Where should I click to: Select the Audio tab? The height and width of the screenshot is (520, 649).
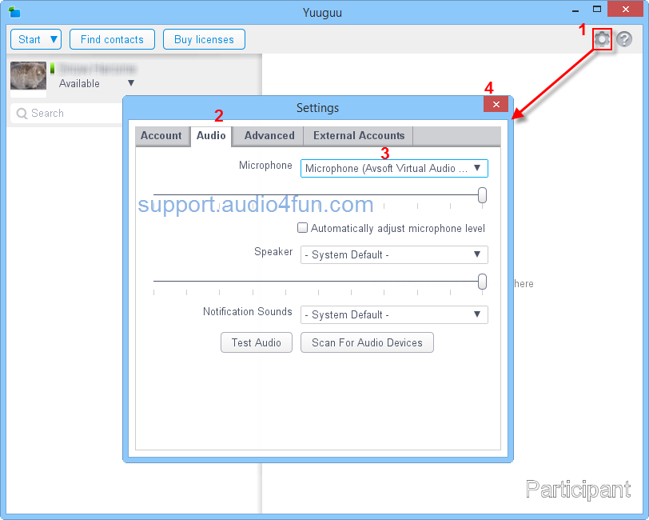pos(211,135)
